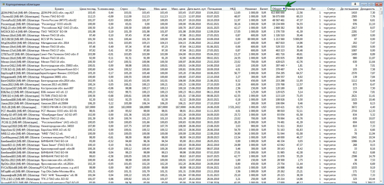The width and height of the screenshot is (384, 185).
Task: Select the Мечел 16об row
Action: pos(190,58)
